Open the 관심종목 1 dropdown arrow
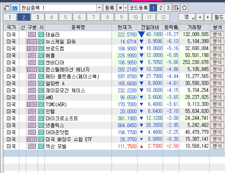 coord(99,8)
